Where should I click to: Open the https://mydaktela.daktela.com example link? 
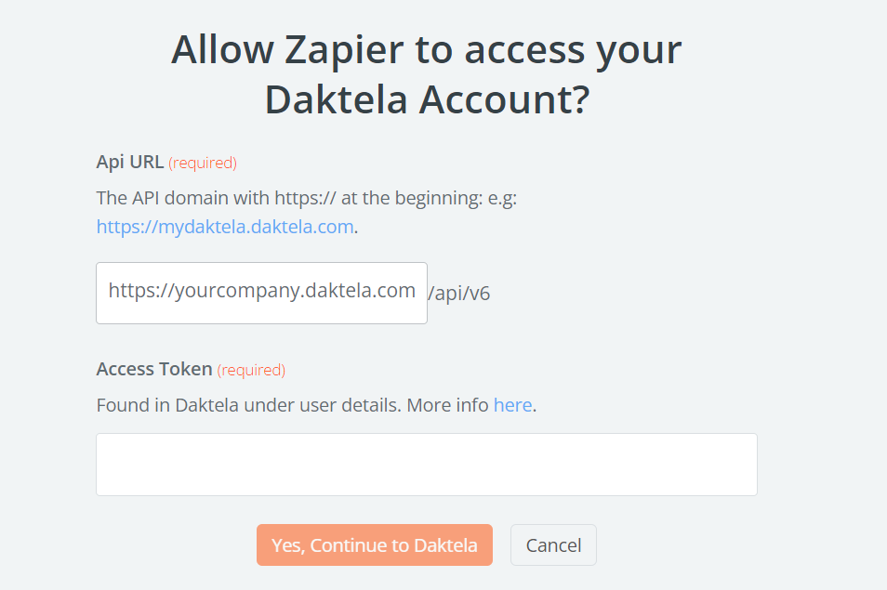click(x=225, y=227)
